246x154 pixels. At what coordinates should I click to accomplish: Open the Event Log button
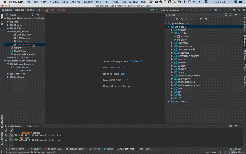click(x=235, y=149)
